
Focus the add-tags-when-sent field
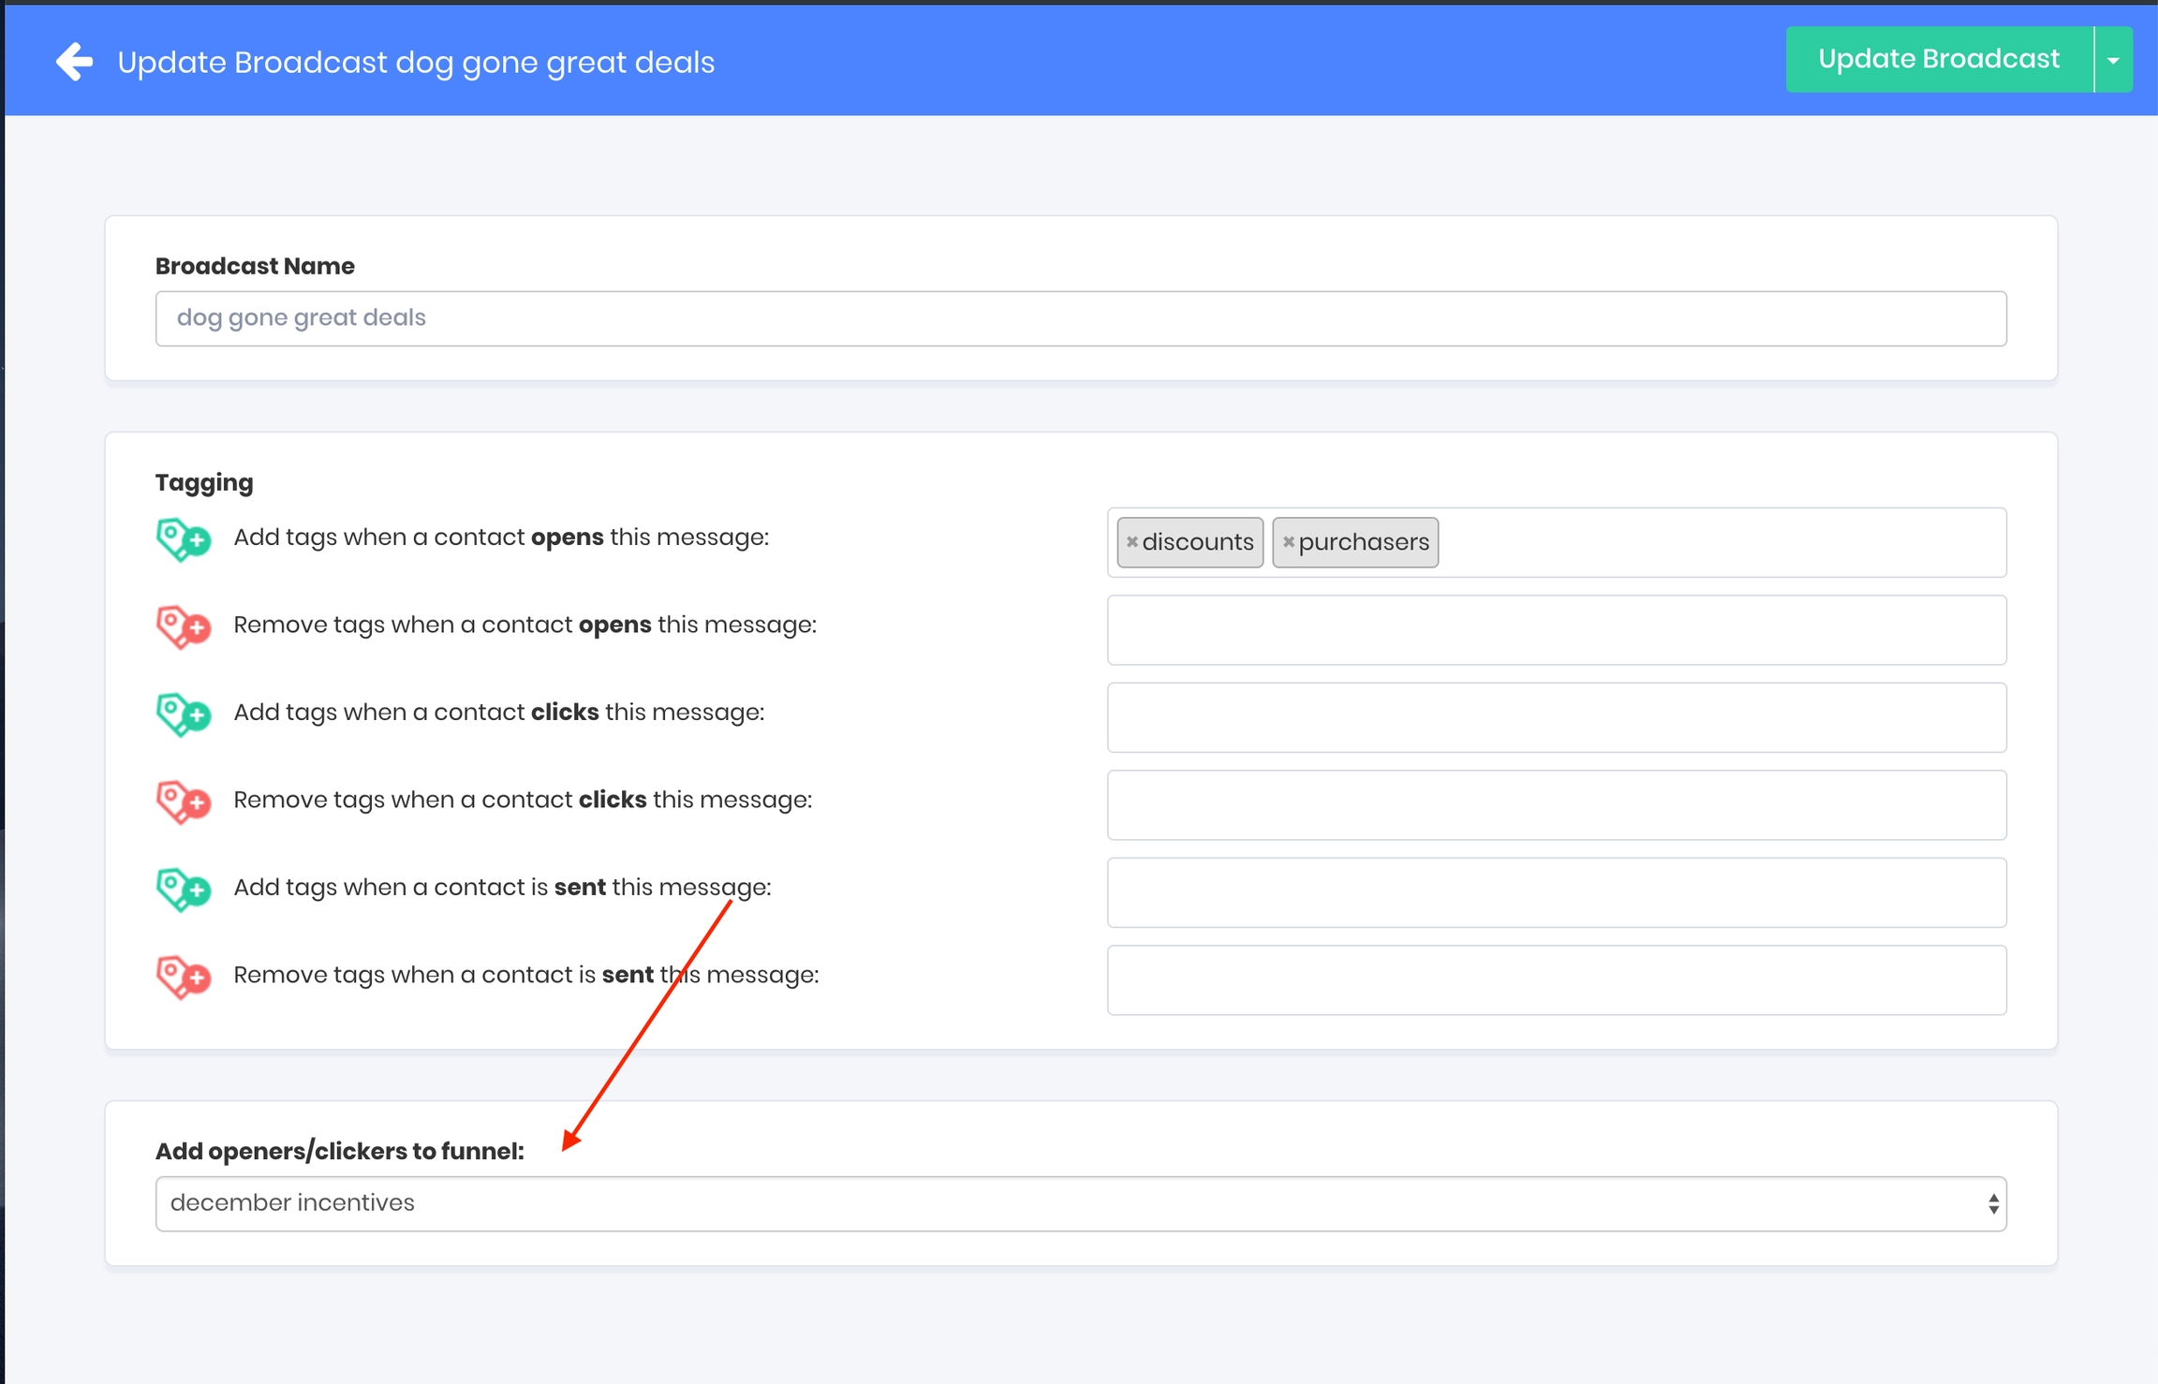pos(1556,892)
